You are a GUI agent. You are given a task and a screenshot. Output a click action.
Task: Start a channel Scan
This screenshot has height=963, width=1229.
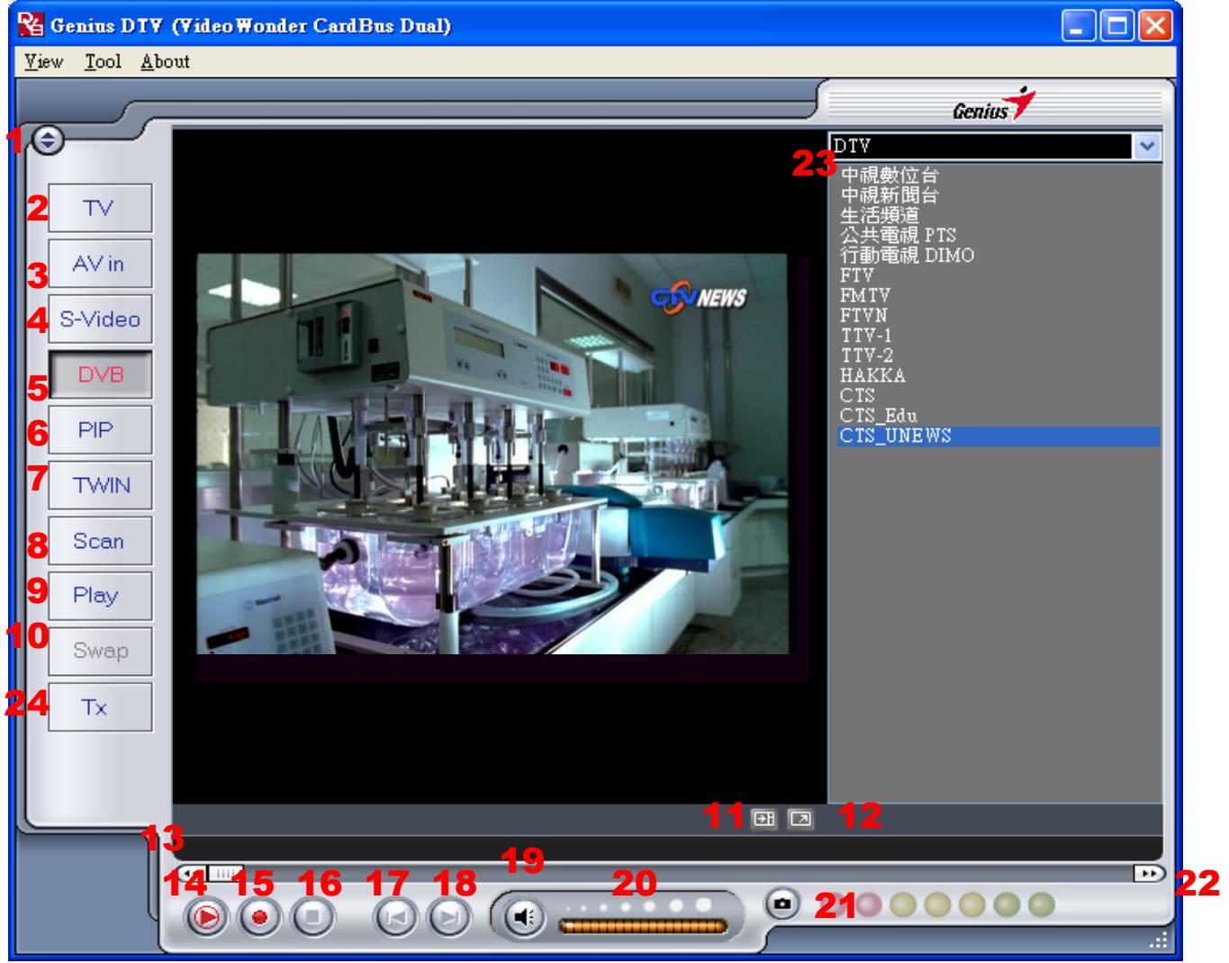coord(100,541)
